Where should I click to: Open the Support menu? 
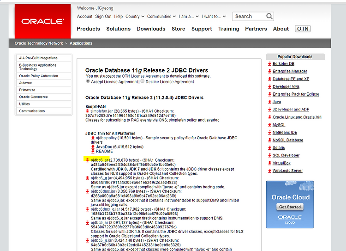202,29
